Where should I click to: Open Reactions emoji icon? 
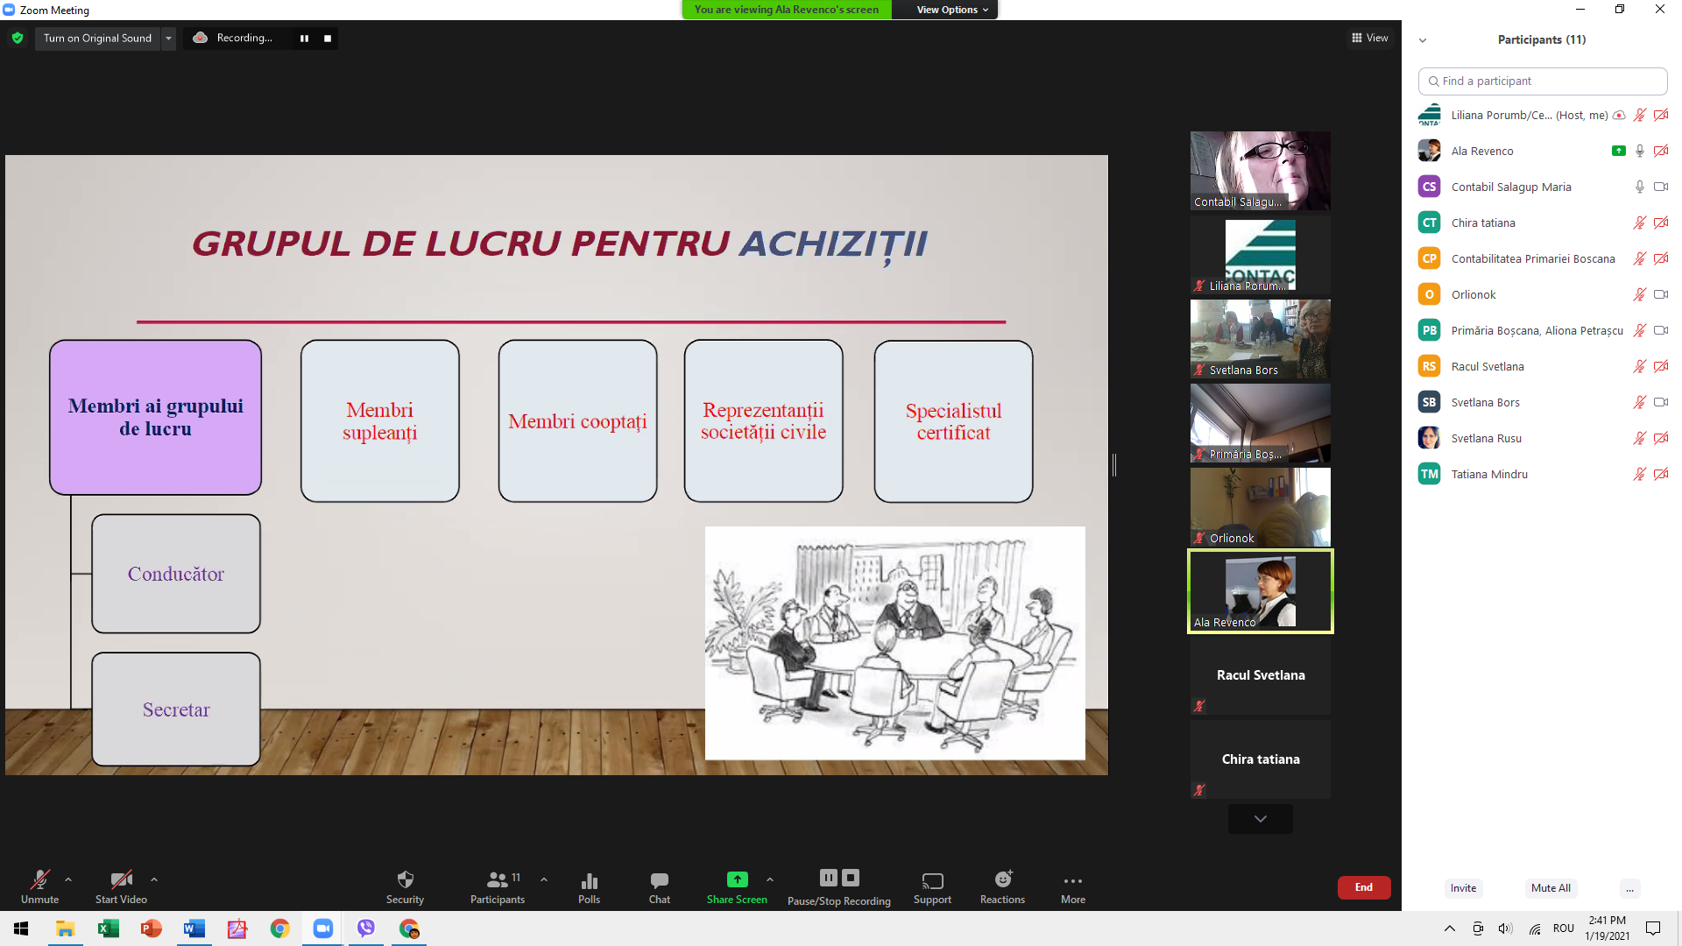(x=1002, y=879)
